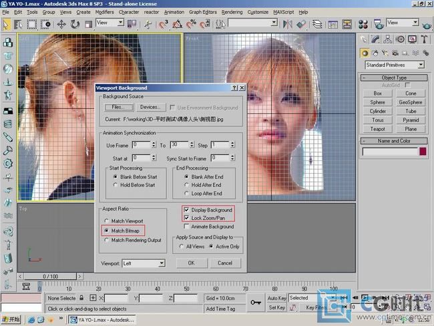The height and width of the screenshot is (326, 434).
Task: Open the Standard Primitives dropdown
Action: click(395, 65)
